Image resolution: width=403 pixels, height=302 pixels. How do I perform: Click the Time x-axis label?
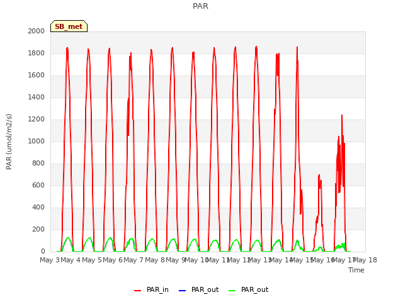(356, 270)
